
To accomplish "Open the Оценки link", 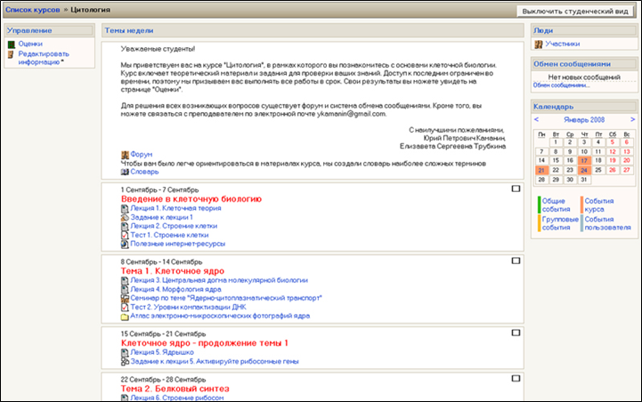I will (30, 44).
